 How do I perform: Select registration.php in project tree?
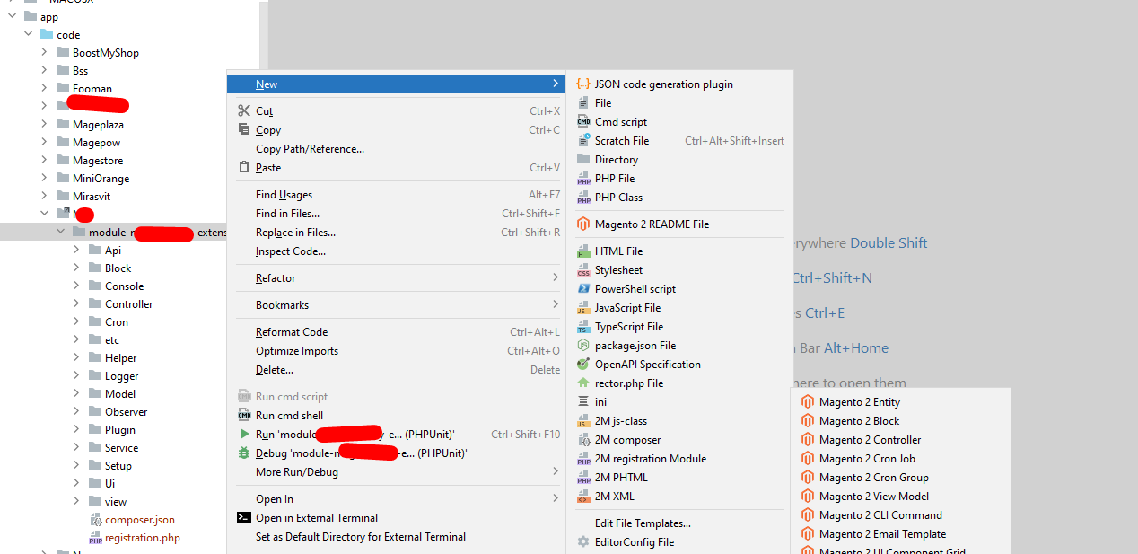point(142,537)
